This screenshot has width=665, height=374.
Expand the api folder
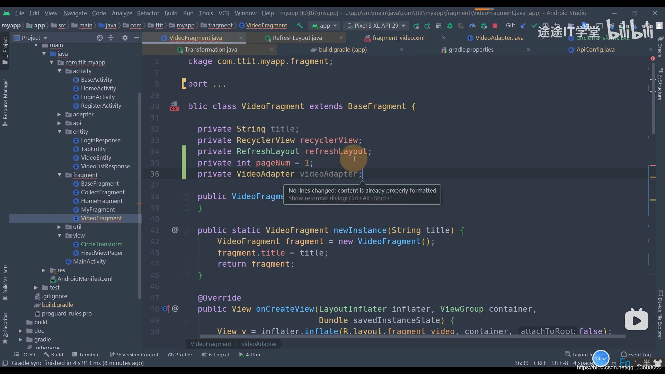(x=59, y=123)
